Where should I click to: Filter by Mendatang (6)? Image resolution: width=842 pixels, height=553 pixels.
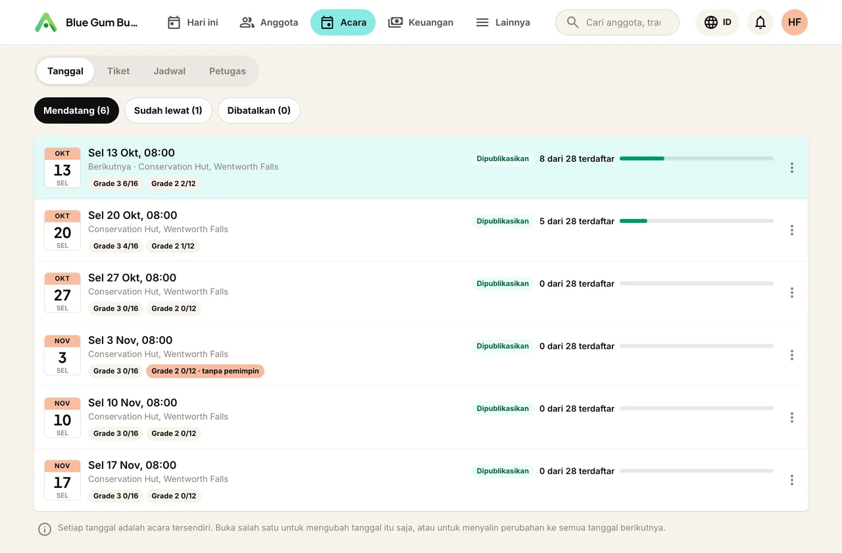(76, 110)
